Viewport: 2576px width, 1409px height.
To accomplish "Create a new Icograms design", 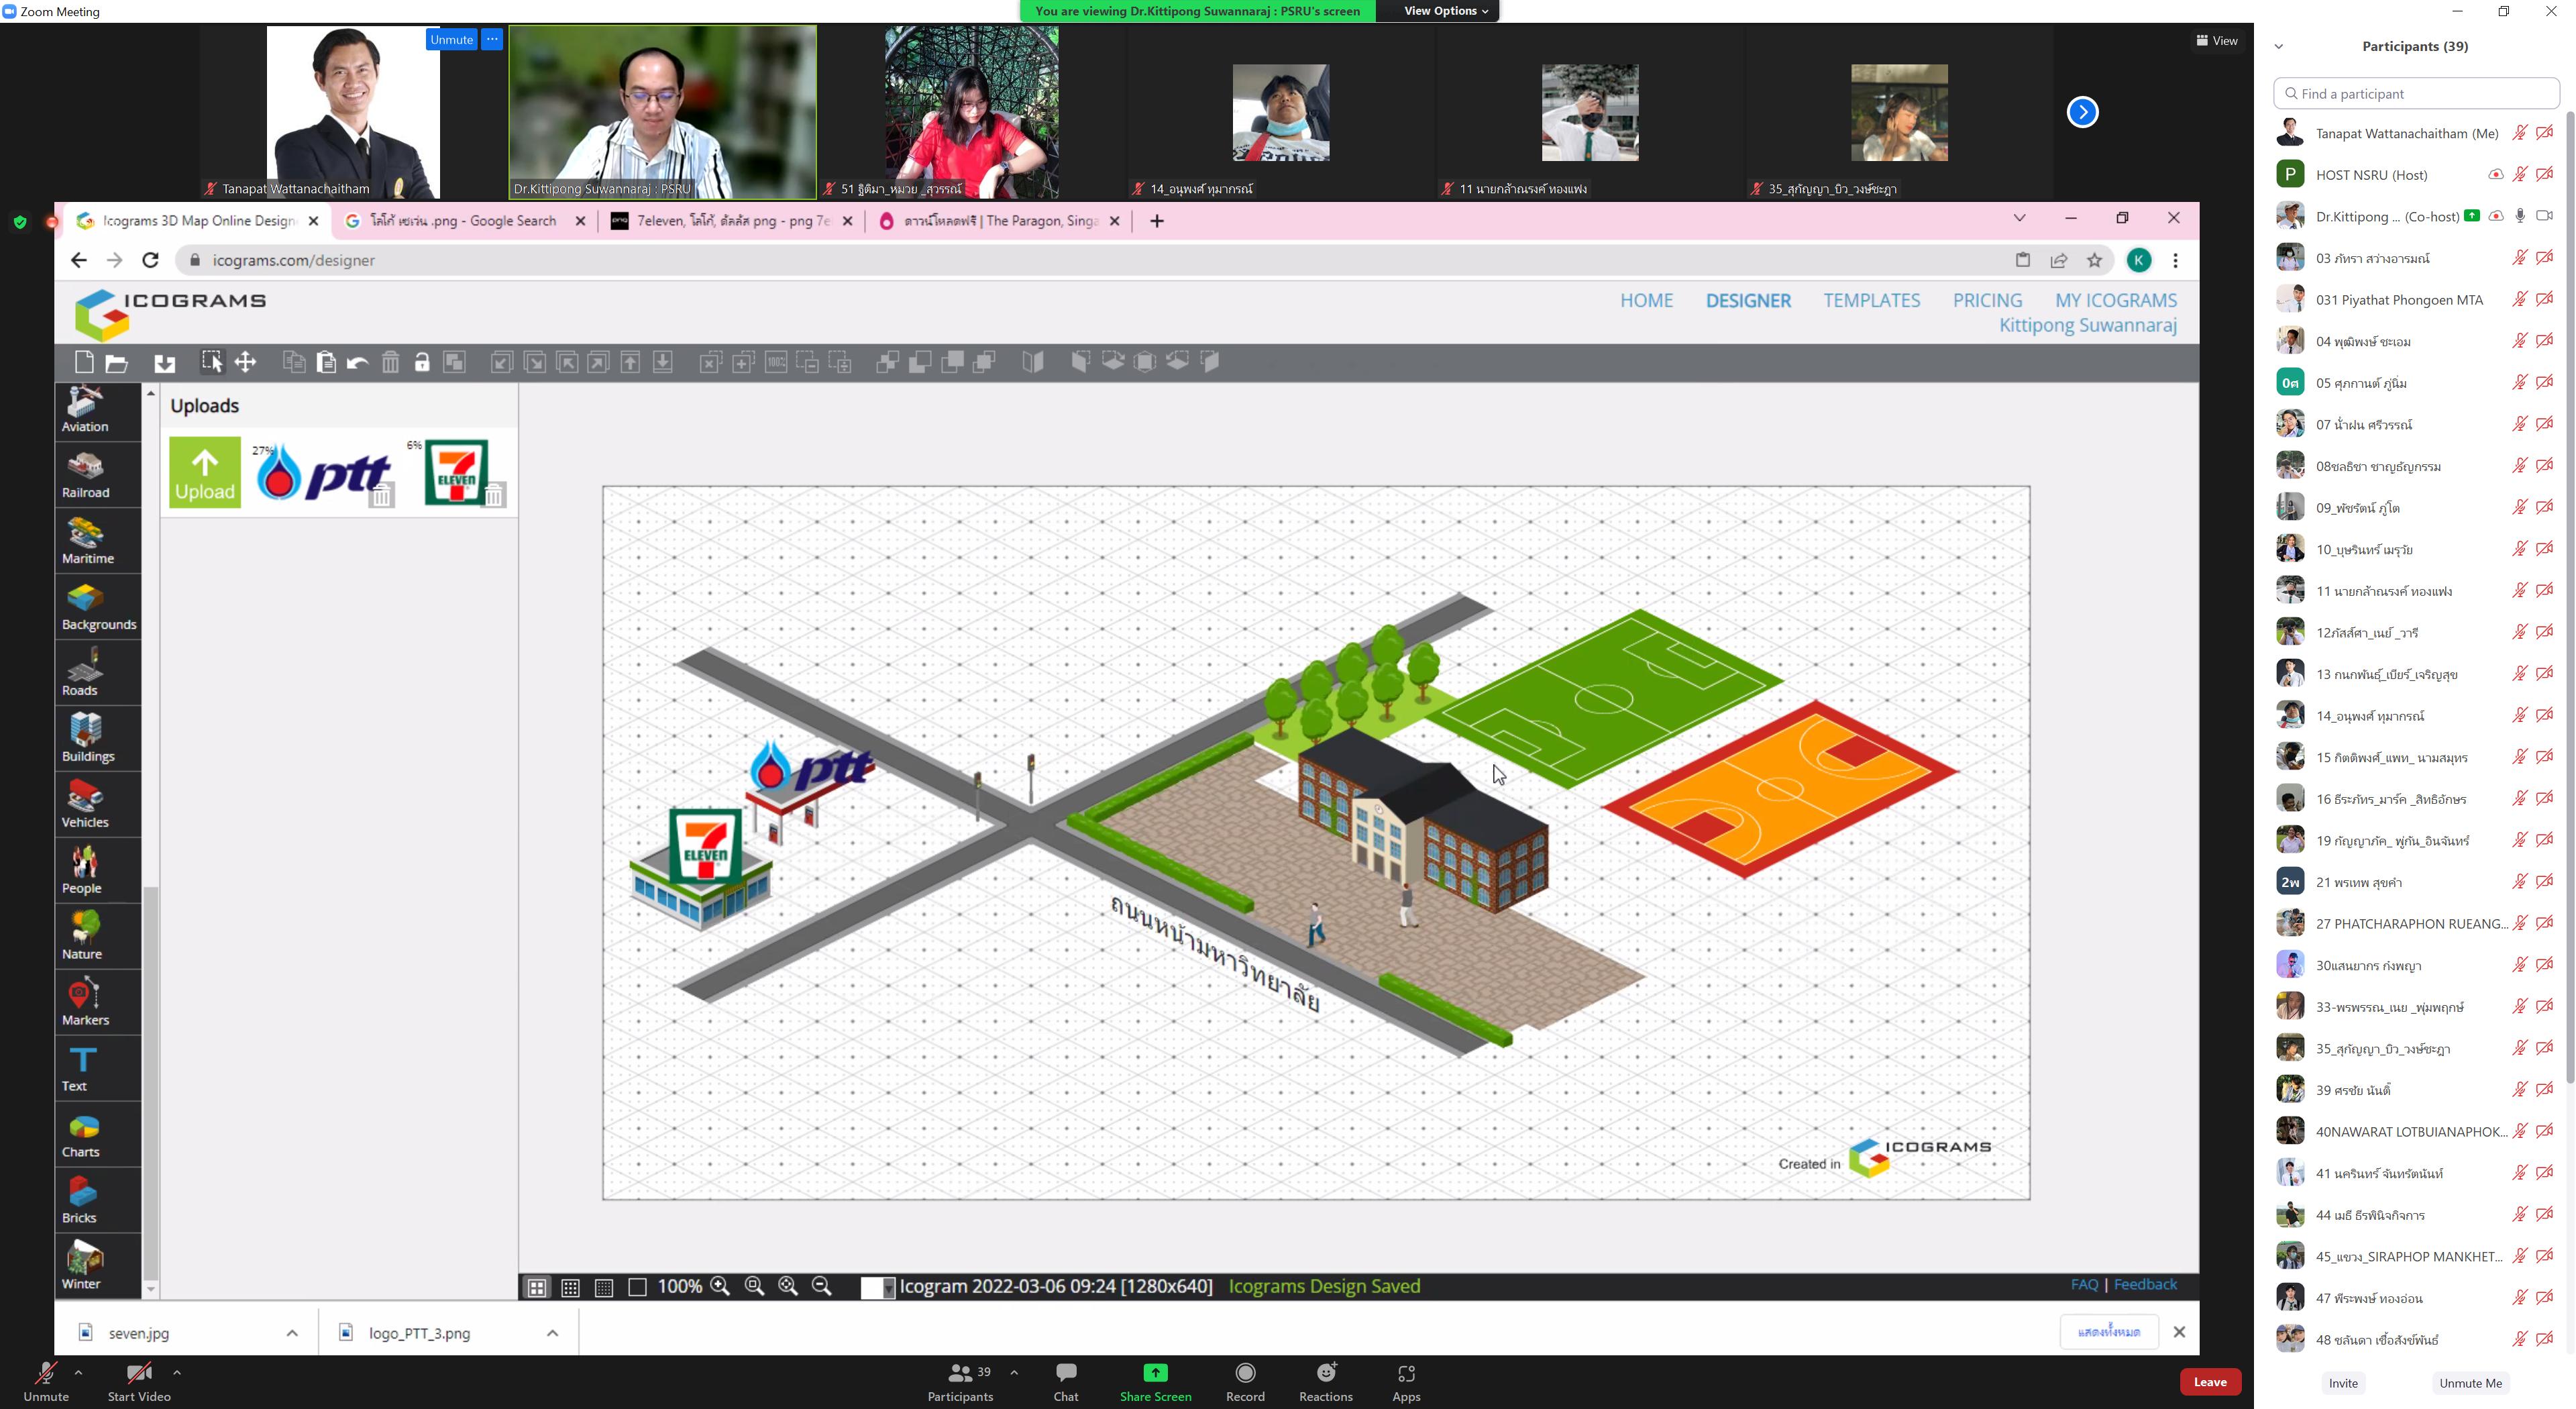I will click(x=84, y=362).
